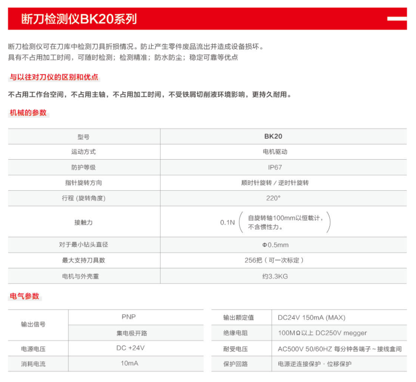Select the 保护回路 label
Image resolution: width=416 pixels, height=382 pixels.
[x=236, y=364]
